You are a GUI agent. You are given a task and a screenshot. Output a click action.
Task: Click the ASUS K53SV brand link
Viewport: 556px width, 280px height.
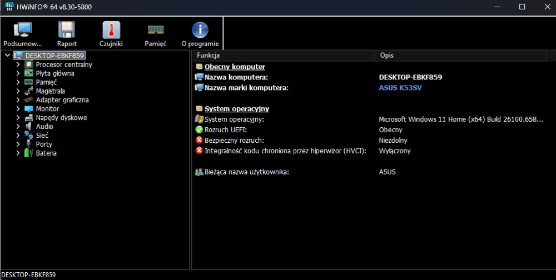pos(400,88)
